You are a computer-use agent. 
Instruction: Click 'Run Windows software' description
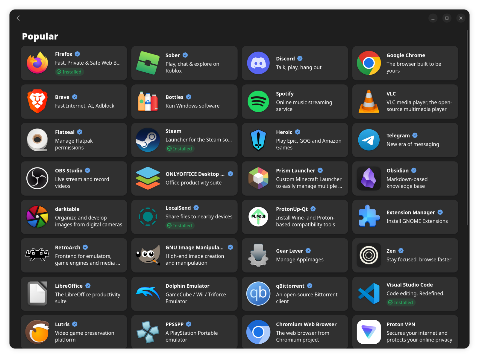coord(192,106)
